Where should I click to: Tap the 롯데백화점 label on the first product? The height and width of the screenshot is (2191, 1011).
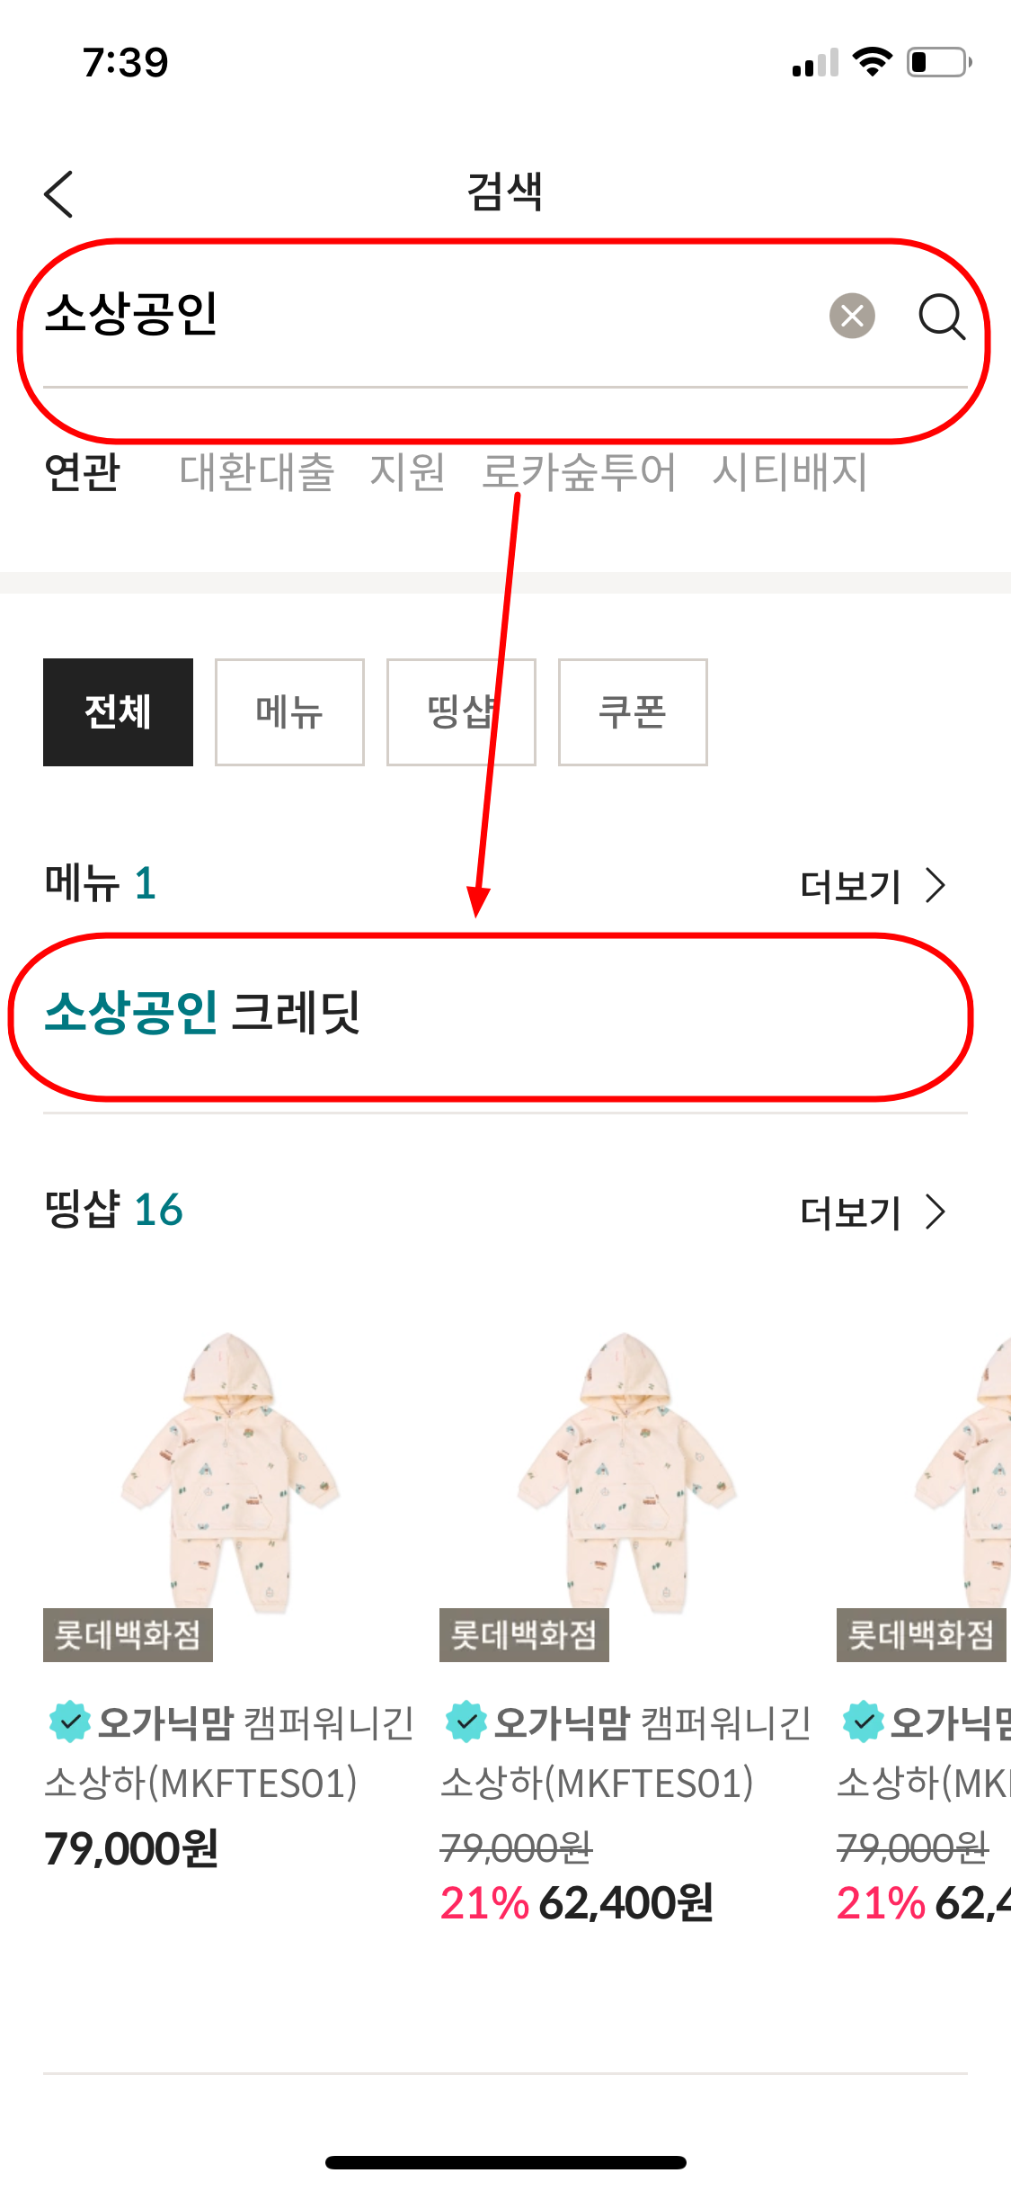(128, 1634)
